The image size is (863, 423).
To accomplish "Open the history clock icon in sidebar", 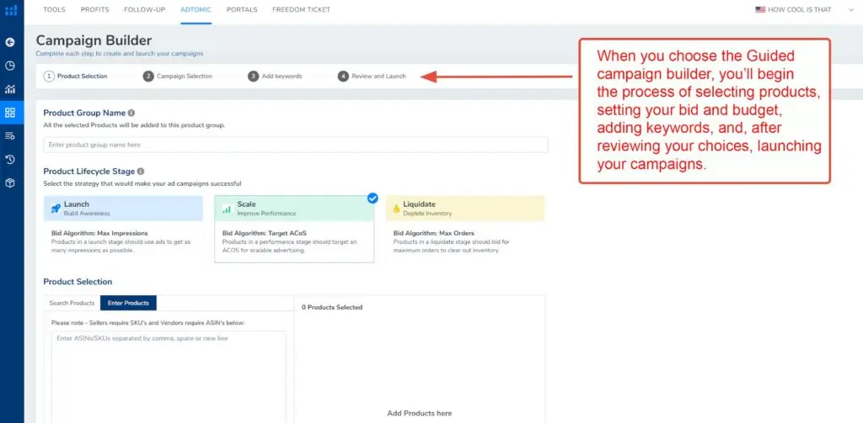I will (10, 159).
